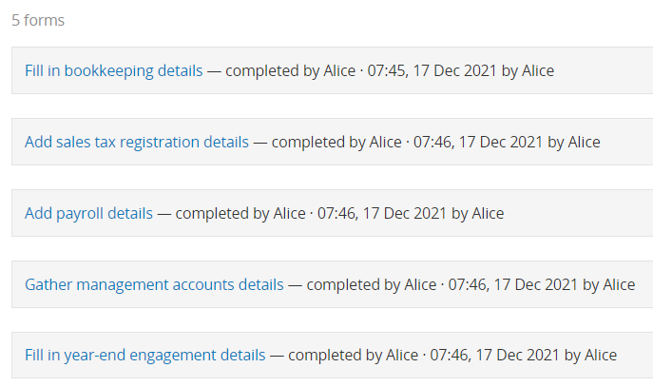
Task: Click completed by Alice in bookkeeping row
Action: (x=290, y=70)
